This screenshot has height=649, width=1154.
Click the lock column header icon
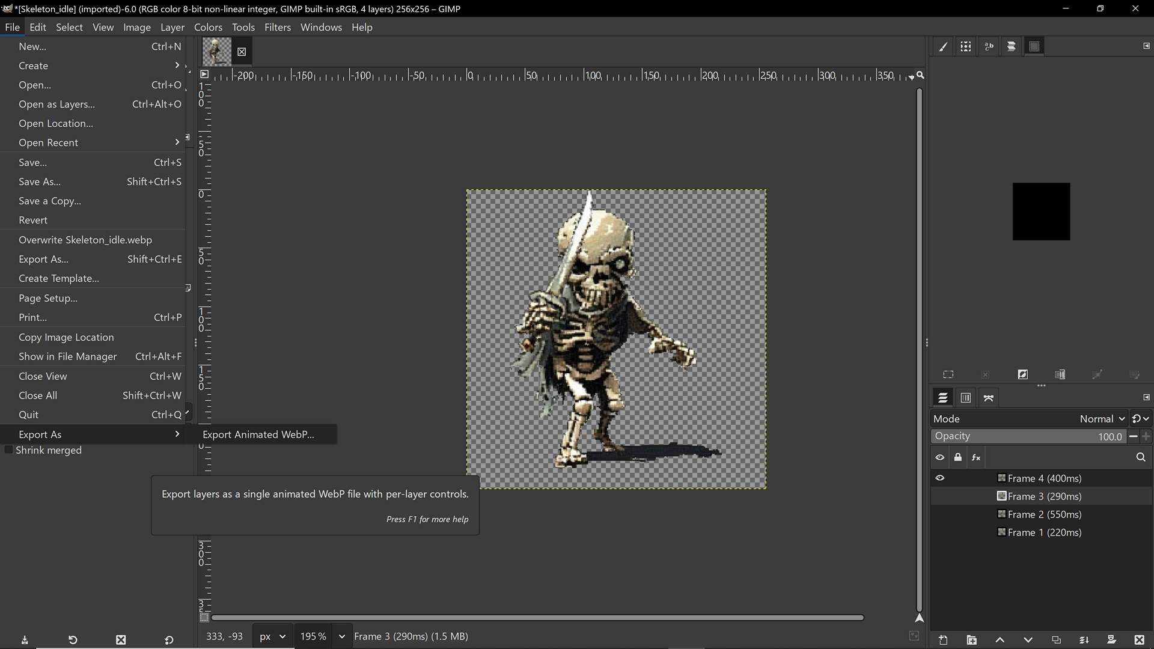point(958,457)
